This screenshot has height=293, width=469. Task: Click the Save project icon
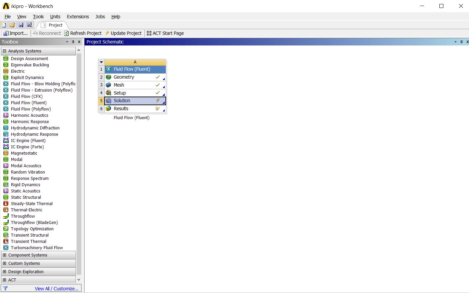[21, 25]
